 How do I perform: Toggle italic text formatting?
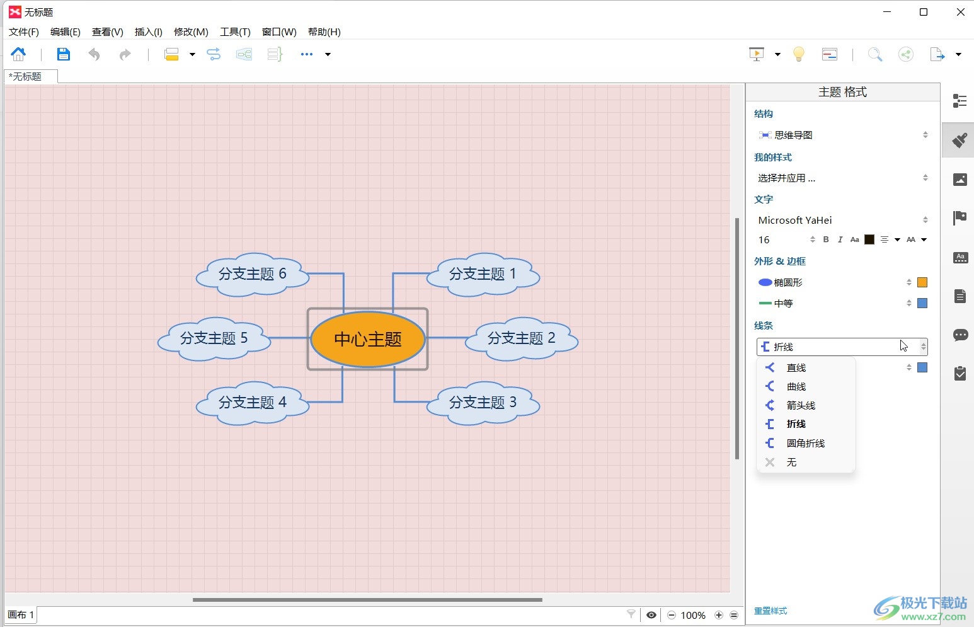[840, 239]
